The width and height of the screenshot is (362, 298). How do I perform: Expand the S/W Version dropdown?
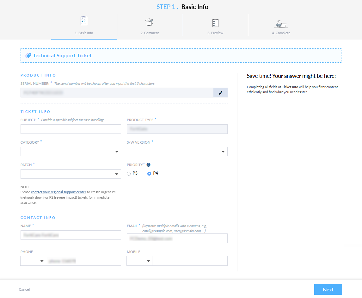point(177,152)
